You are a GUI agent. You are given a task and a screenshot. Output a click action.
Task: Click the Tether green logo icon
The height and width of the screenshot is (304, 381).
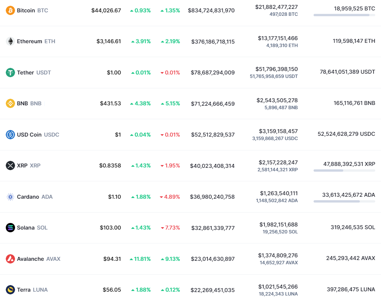click(x=10, y=73)
